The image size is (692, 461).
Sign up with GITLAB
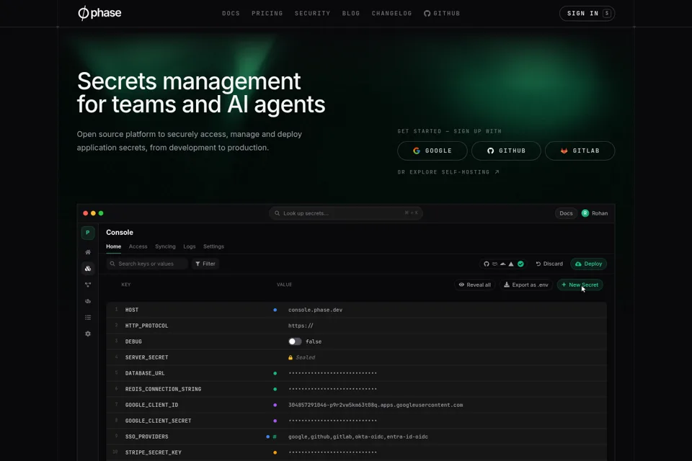coord(580,151)
